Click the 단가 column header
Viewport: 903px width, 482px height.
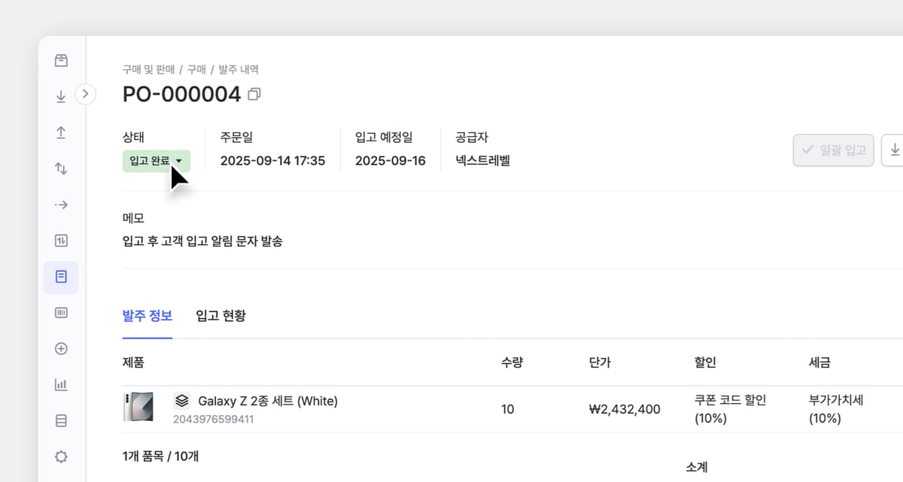point(600,362)
